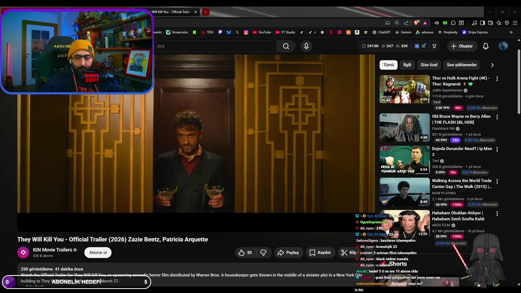Image resolution: width=521 pixels, height=293 pixels.
Task: Open the Stripe Express bookmark
Action: 475,32
